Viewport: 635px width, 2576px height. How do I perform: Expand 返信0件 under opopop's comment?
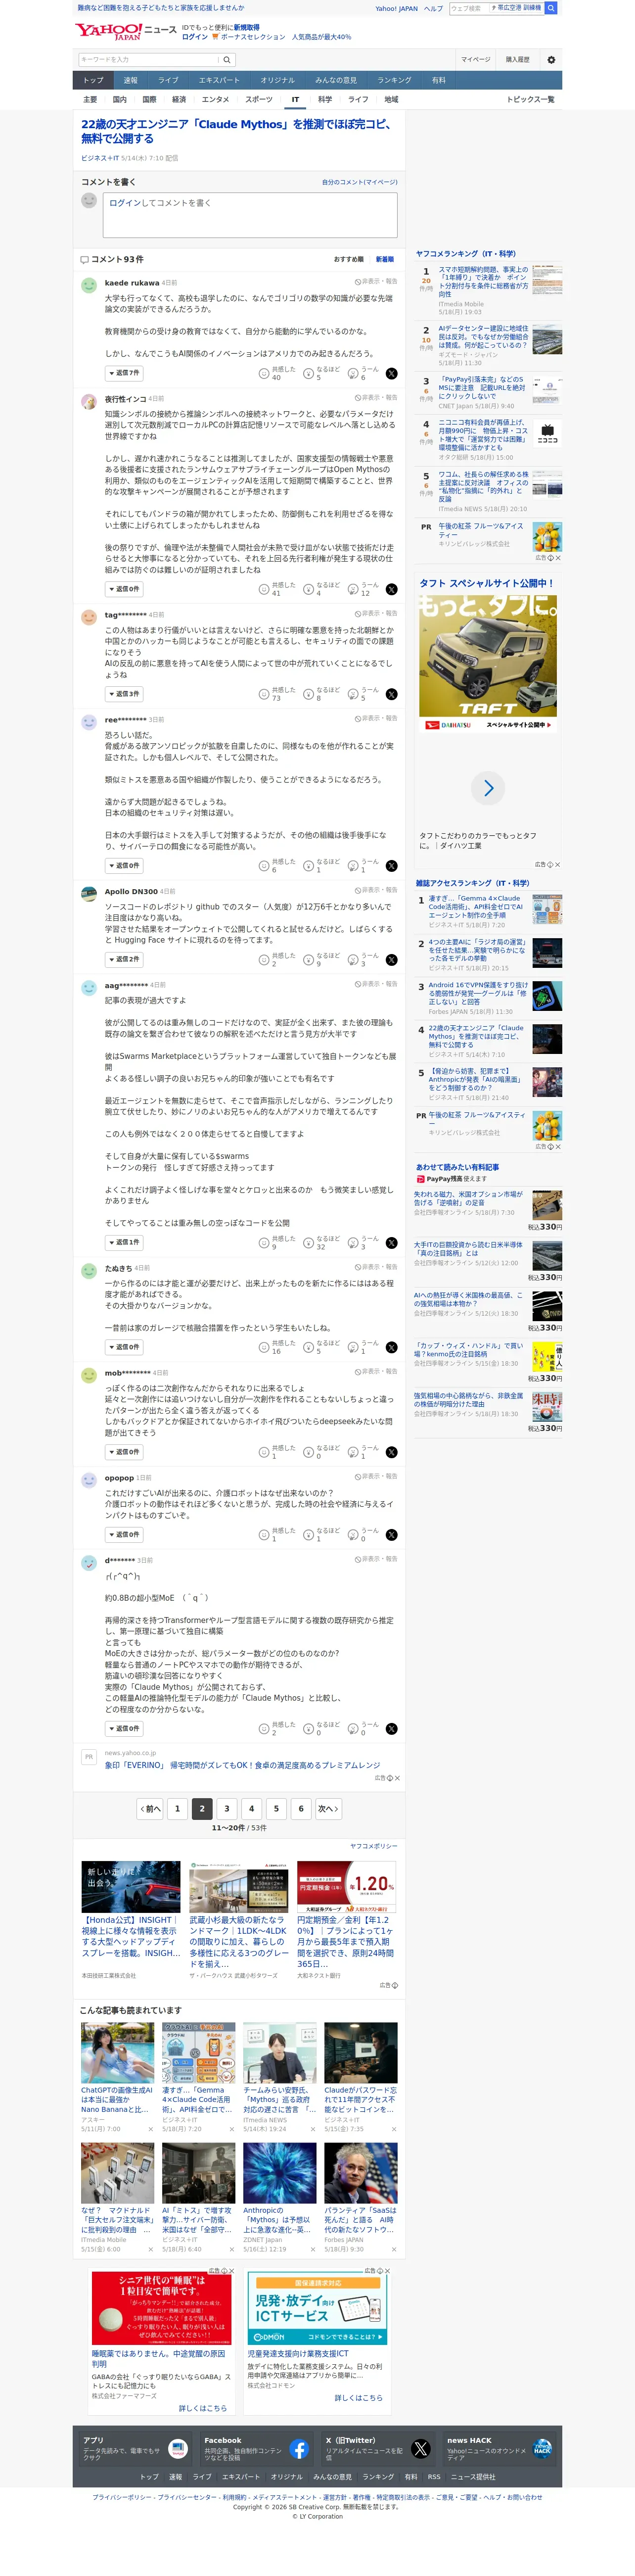coord(124,1535)
